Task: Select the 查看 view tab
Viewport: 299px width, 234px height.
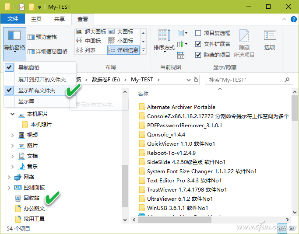Action: [83, 19]
